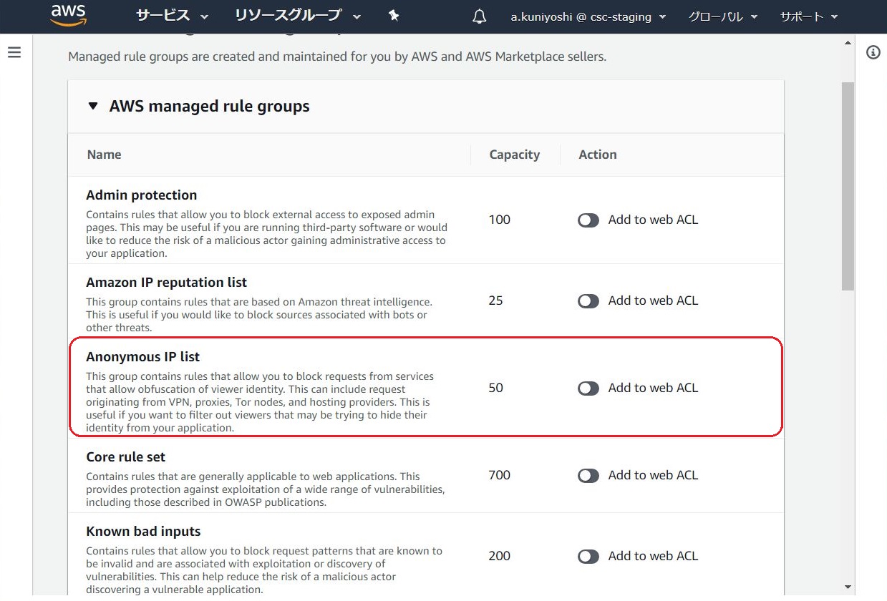Click the info panel icon

pyautogui.click(x=873, y=52)
